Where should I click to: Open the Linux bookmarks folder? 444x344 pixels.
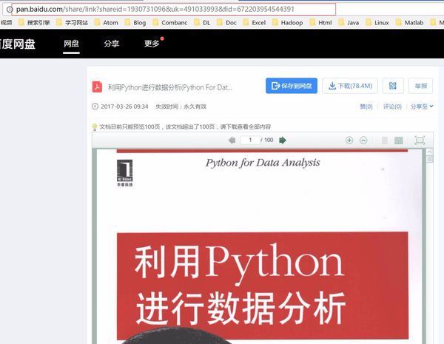coord(377,23)
